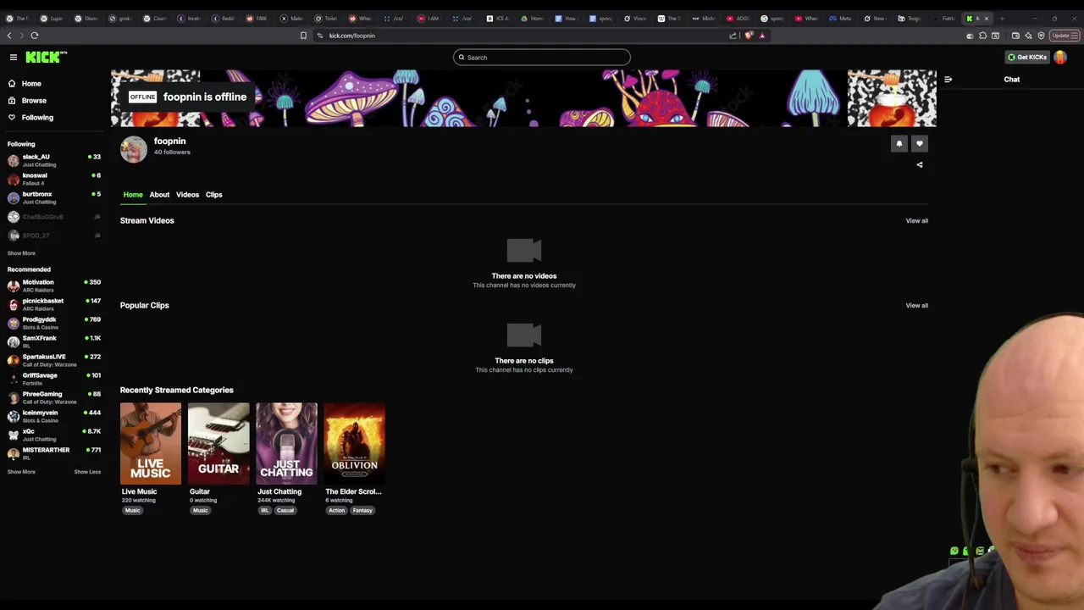Open a new browser tab with plus icon
Image resolution: width=1084 pixels, height=610 pixels.
pyautogui.click(x=1003, y=18)
